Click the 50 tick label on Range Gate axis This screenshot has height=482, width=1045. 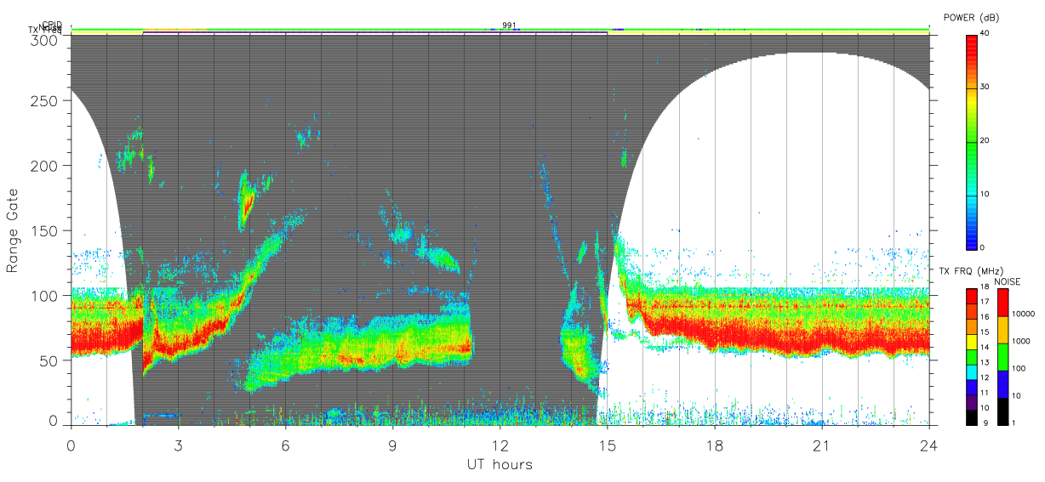coord(49,360)
